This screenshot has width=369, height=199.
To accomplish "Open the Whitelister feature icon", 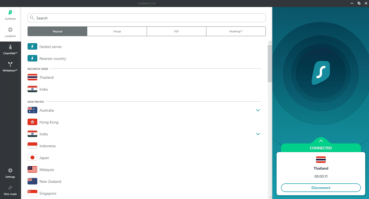I will point(10,64).
